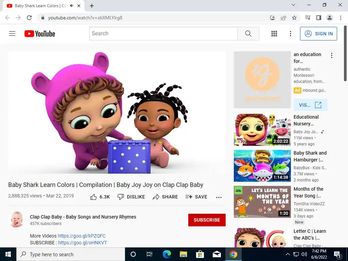Screen dimensions: 348x261
Task: Open the YouTube apps grid icon
Action: pos(274,34)
